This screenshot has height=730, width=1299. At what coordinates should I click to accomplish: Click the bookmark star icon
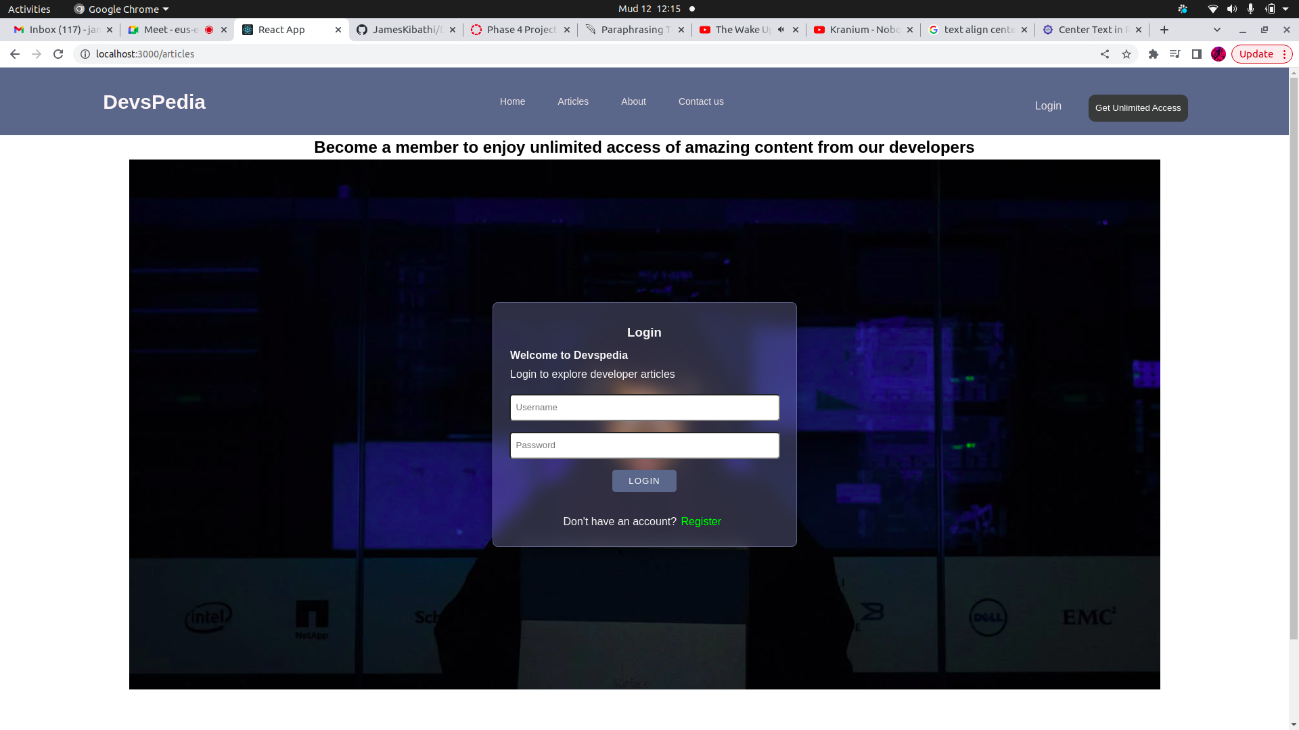(1126, 54)
